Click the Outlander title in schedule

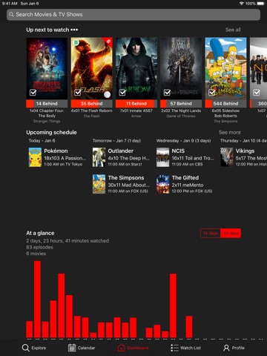[121, 151]
